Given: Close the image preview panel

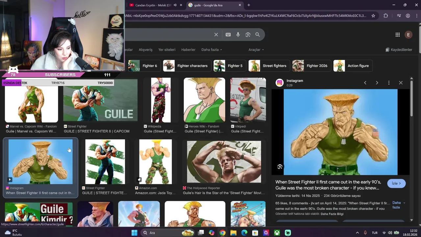Looking at the screenshot, I should pos(401,83).
